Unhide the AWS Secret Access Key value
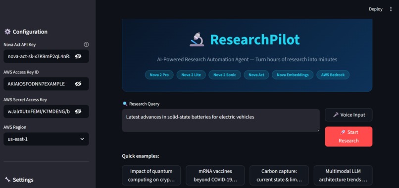 (x=78, y=112)
